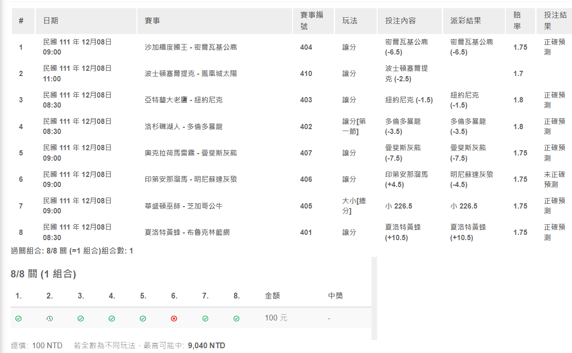
Task: Click payout result 明尼蘇達灰狼 (-4.5)
Action: (471, 179)
